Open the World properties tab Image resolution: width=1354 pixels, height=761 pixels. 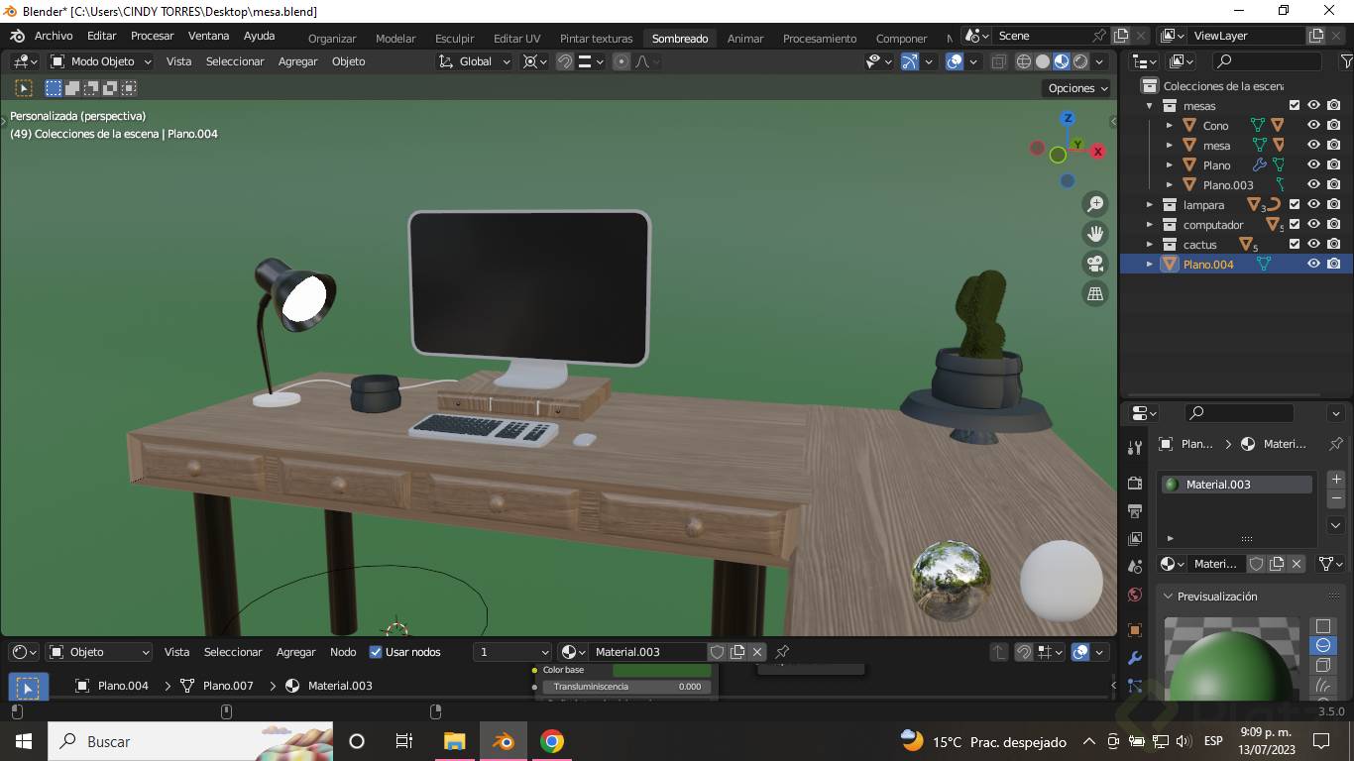pyautogui.click(x=1135, y=595)
